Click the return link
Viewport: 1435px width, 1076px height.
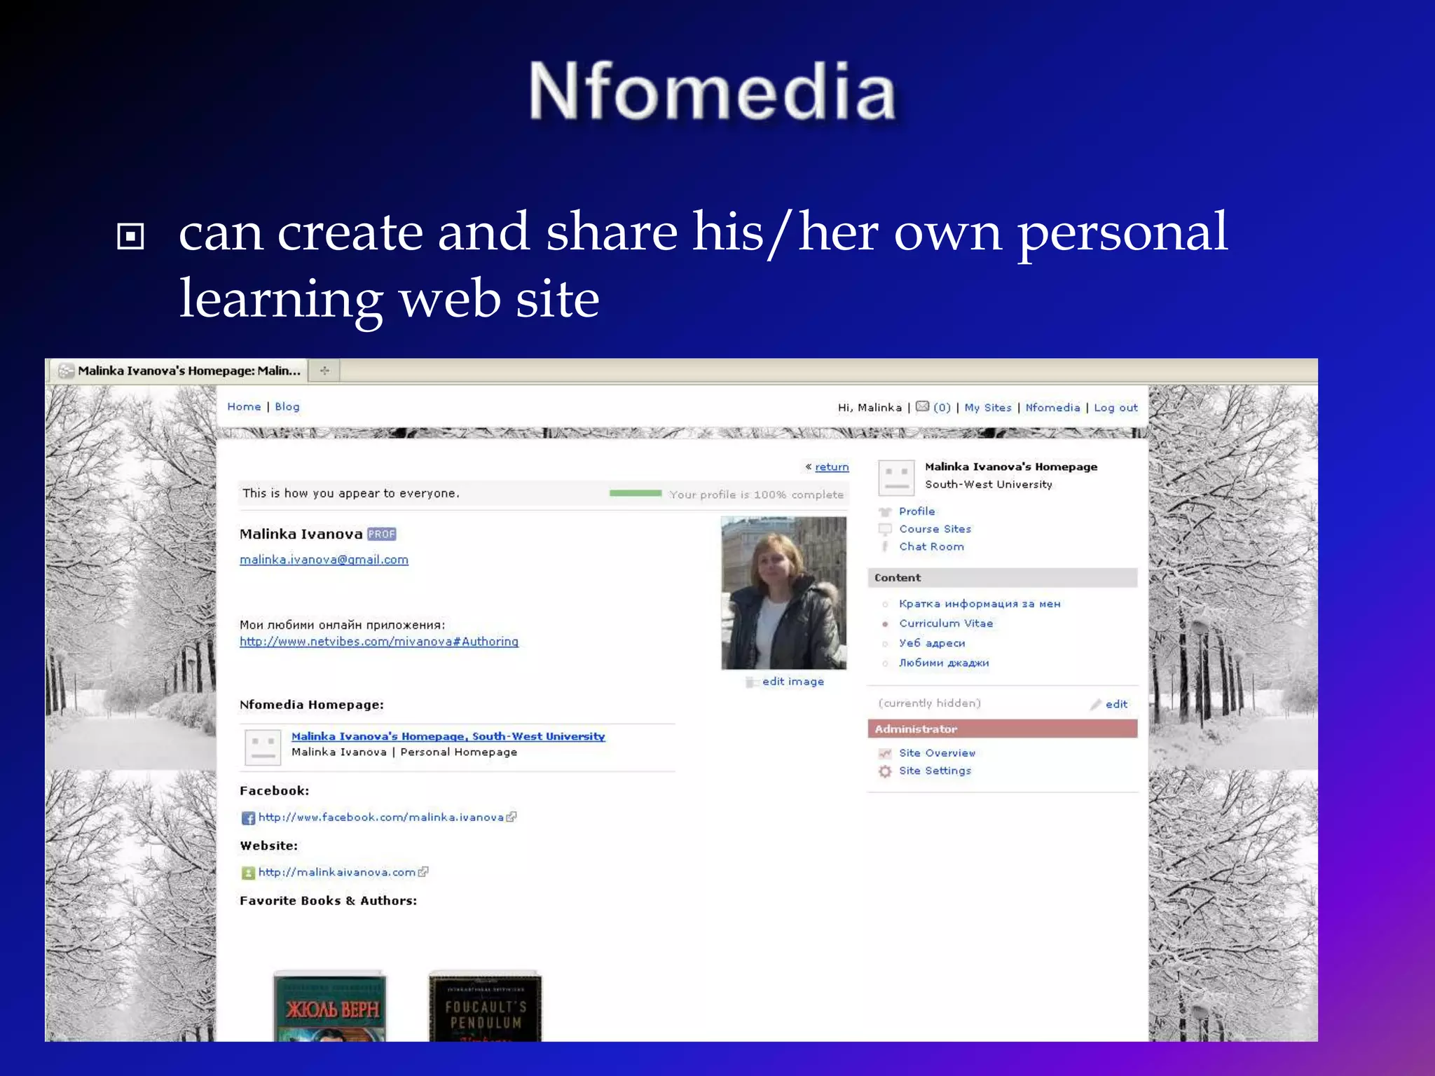pyautogui.click(x=832, y=467)
